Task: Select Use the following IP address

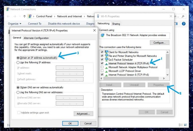Action: (x=18, y=62)
